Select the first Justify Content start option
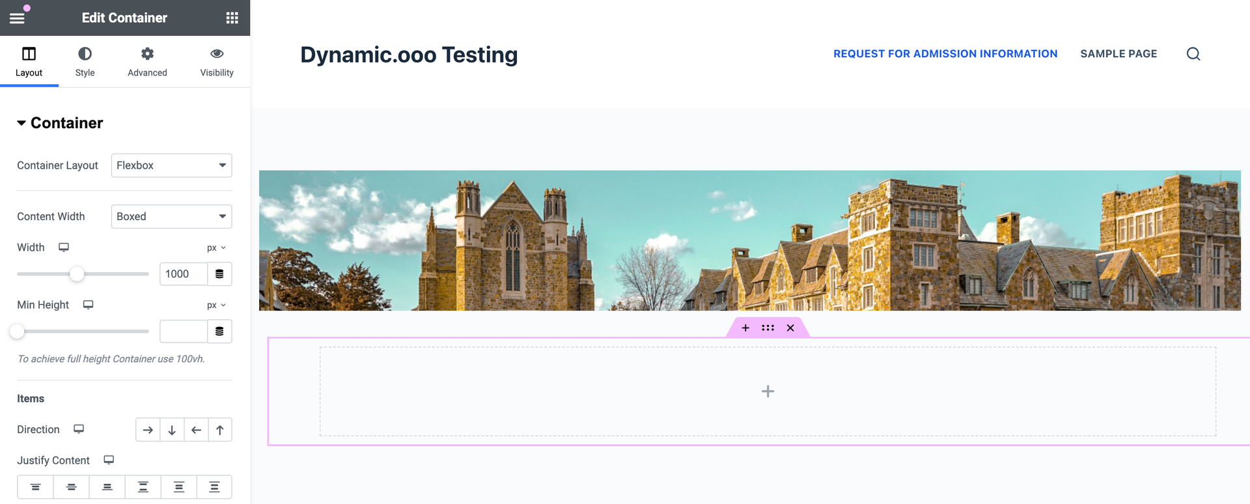The width and height of the screenshot is (1250, 504). click(36, 487)
